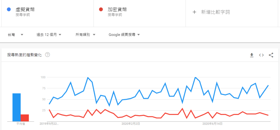Edit the 加密貨幣 search term
280x130 pixels.
coord(117,10)
